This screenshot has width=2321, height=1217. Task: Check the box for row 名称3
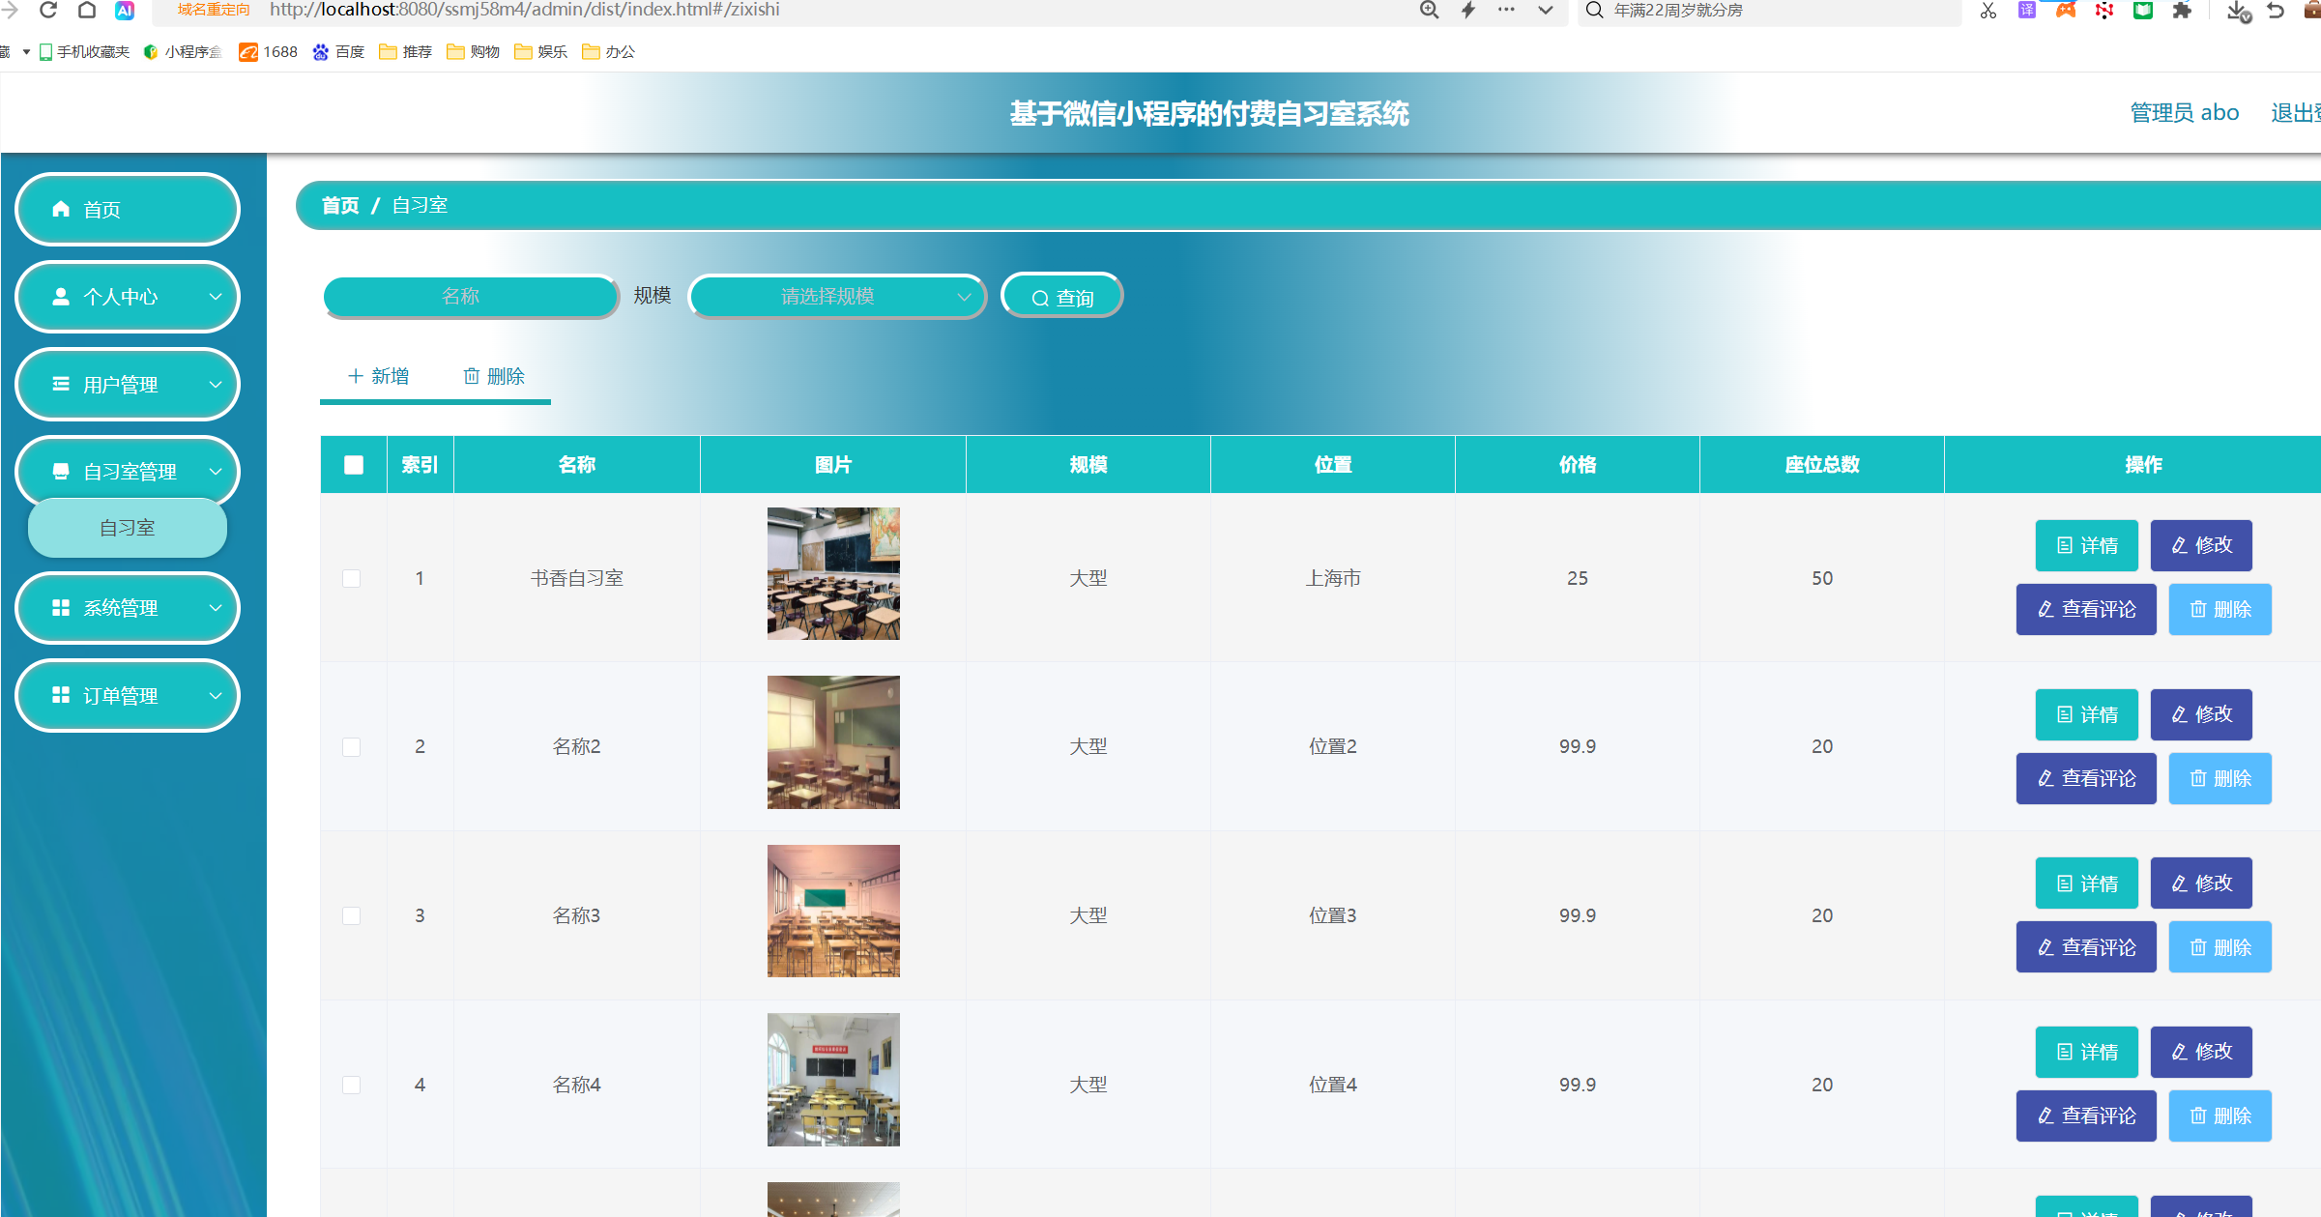[352, 915]
